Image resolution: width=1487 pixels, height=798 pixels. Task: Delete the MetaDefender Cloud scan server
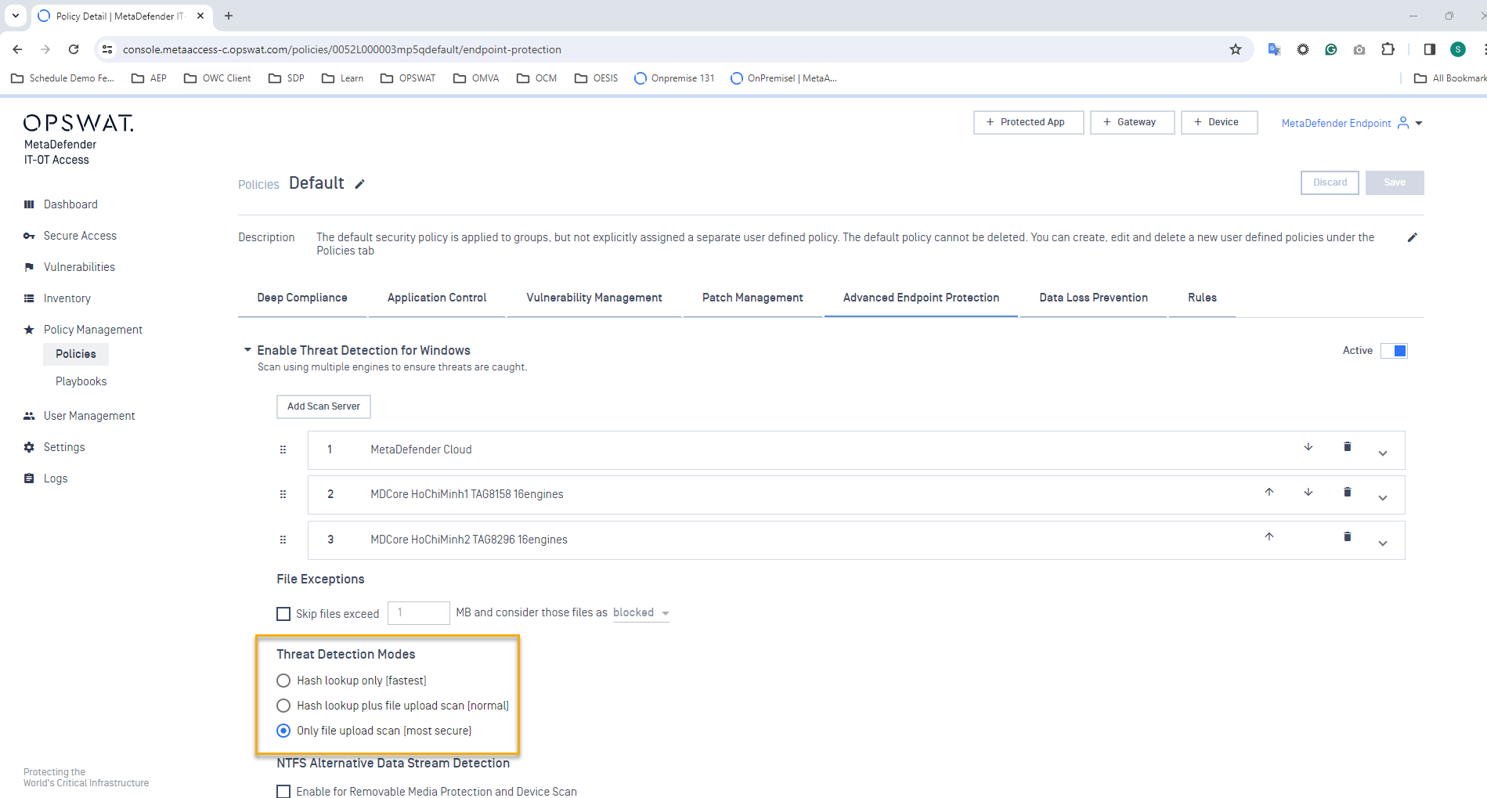click(1348, 447)
